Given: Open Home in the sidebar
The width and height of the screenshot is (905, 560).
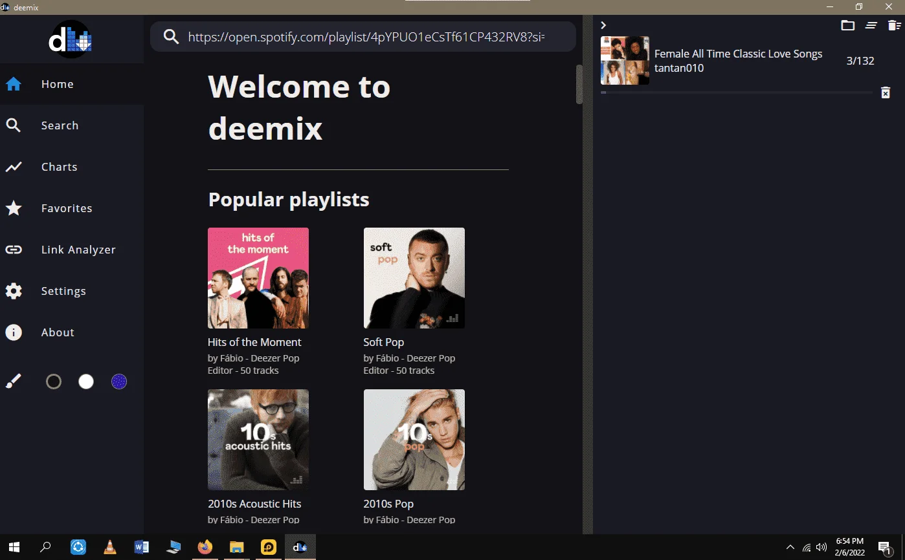Looking at the screenshot, I should click(72, 84).
